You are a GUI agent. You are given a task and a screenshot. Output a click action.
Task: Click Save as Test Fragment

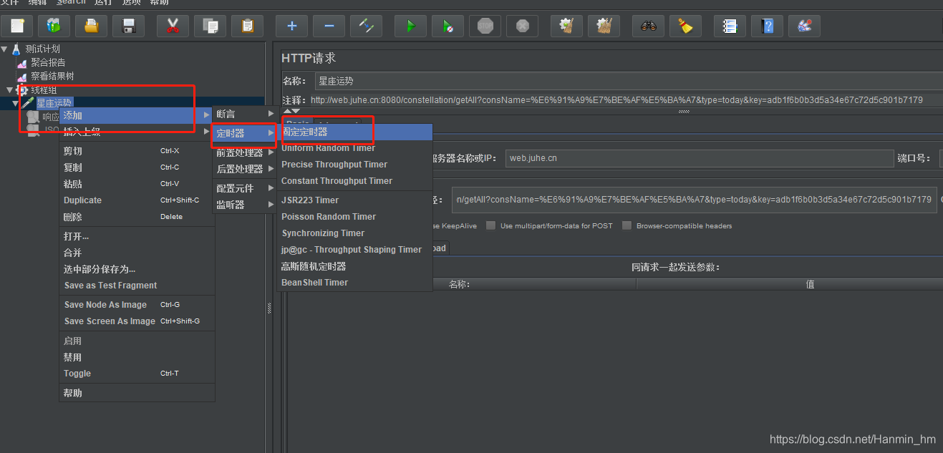137,286
